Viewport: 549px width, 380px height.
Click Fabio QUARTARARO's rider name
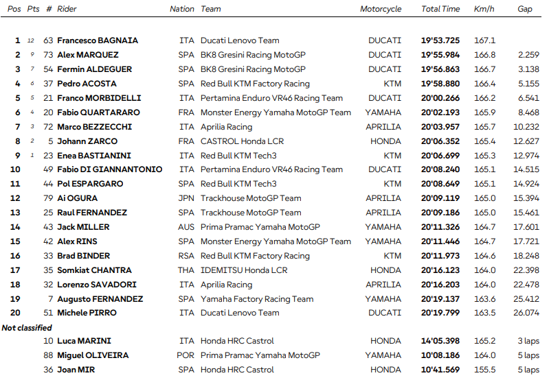coord(98,112)
